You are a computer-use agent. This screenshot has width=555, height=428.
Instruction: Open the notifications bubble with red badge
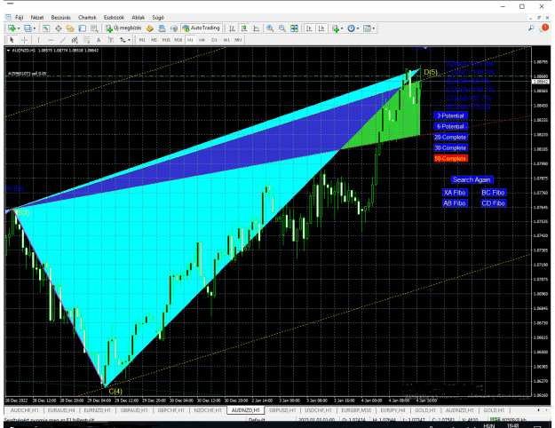click(x=544, y=28)
